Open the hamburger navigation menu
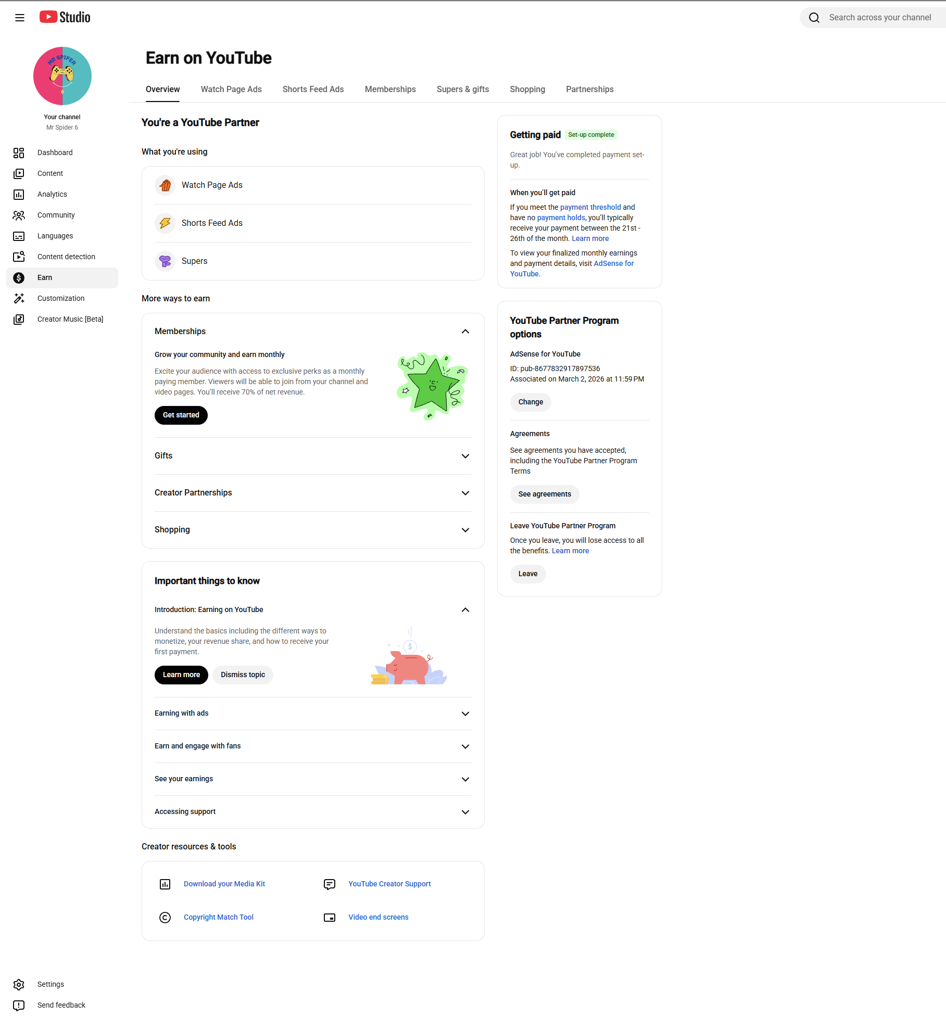The image size is (946, 1017). (x=20, y=18)
